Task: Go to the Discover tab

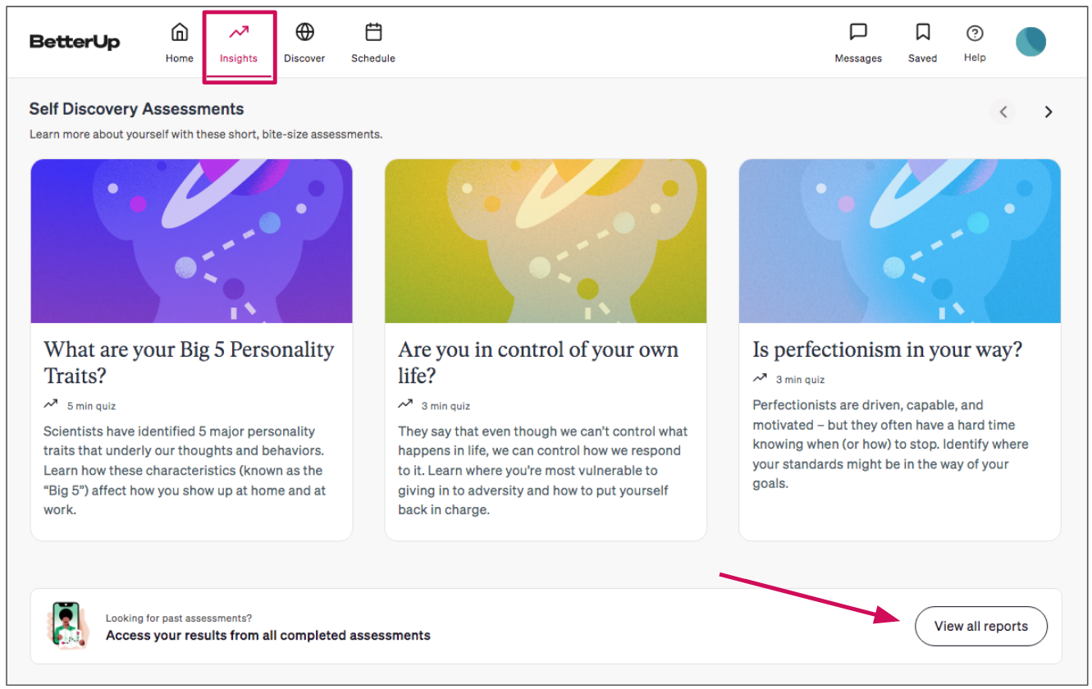Action: point(304,43)
